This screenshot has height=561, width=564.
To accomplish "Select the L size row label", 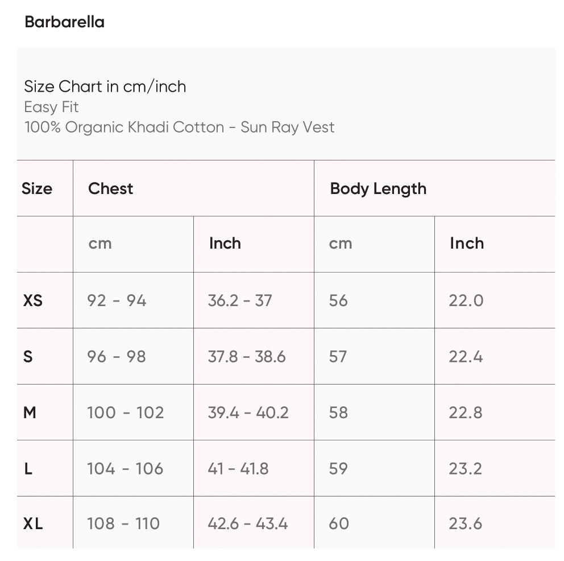I will pyautogui.click(x=28, y=469).
